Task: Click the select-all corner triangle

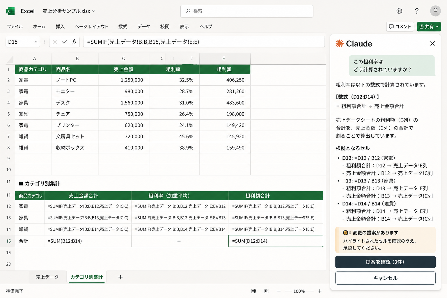Action: coord(10,59)
